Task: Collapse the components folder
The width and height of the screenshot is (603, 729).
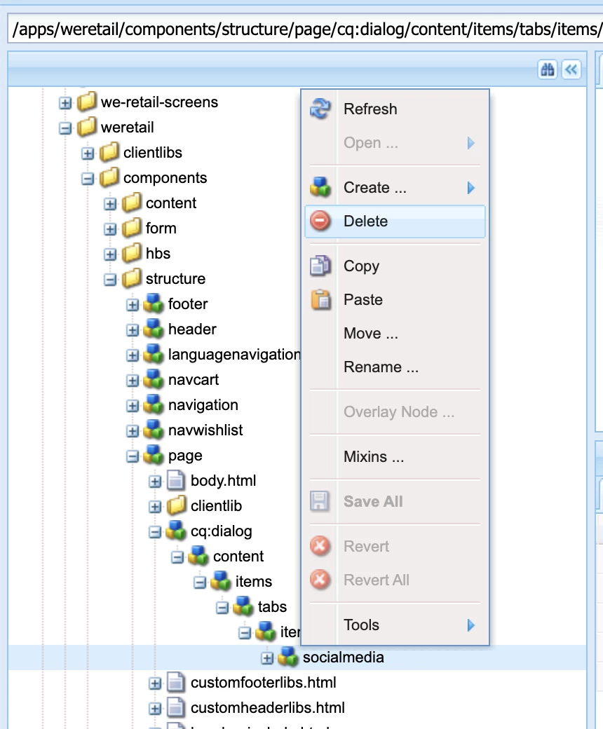Action: pyautogui.click(x=88, y=179)
